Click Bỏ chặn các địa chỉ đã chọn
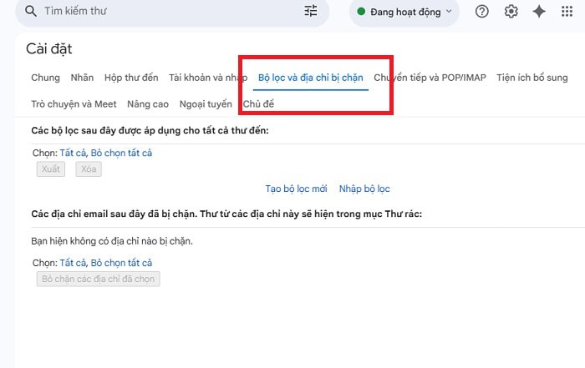 coord(98,279)
